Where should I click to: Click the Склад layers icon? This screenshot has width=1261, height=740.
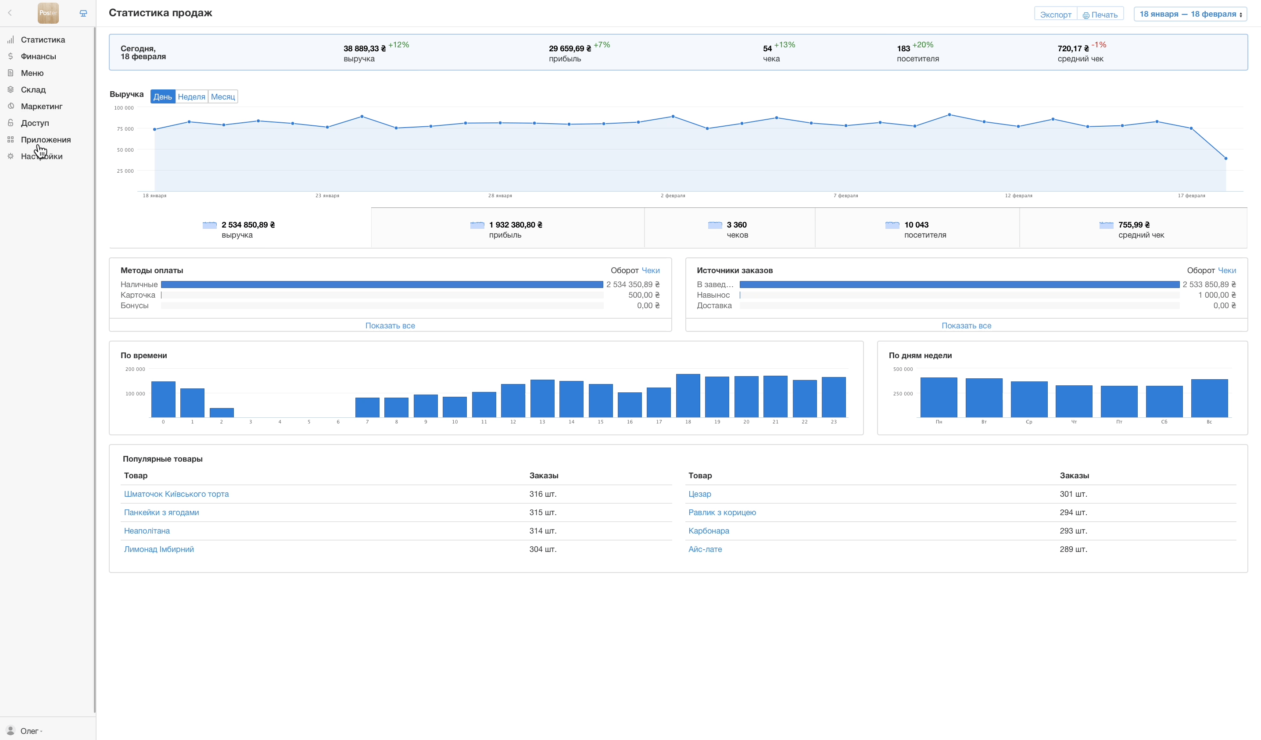tap(11, 89)
